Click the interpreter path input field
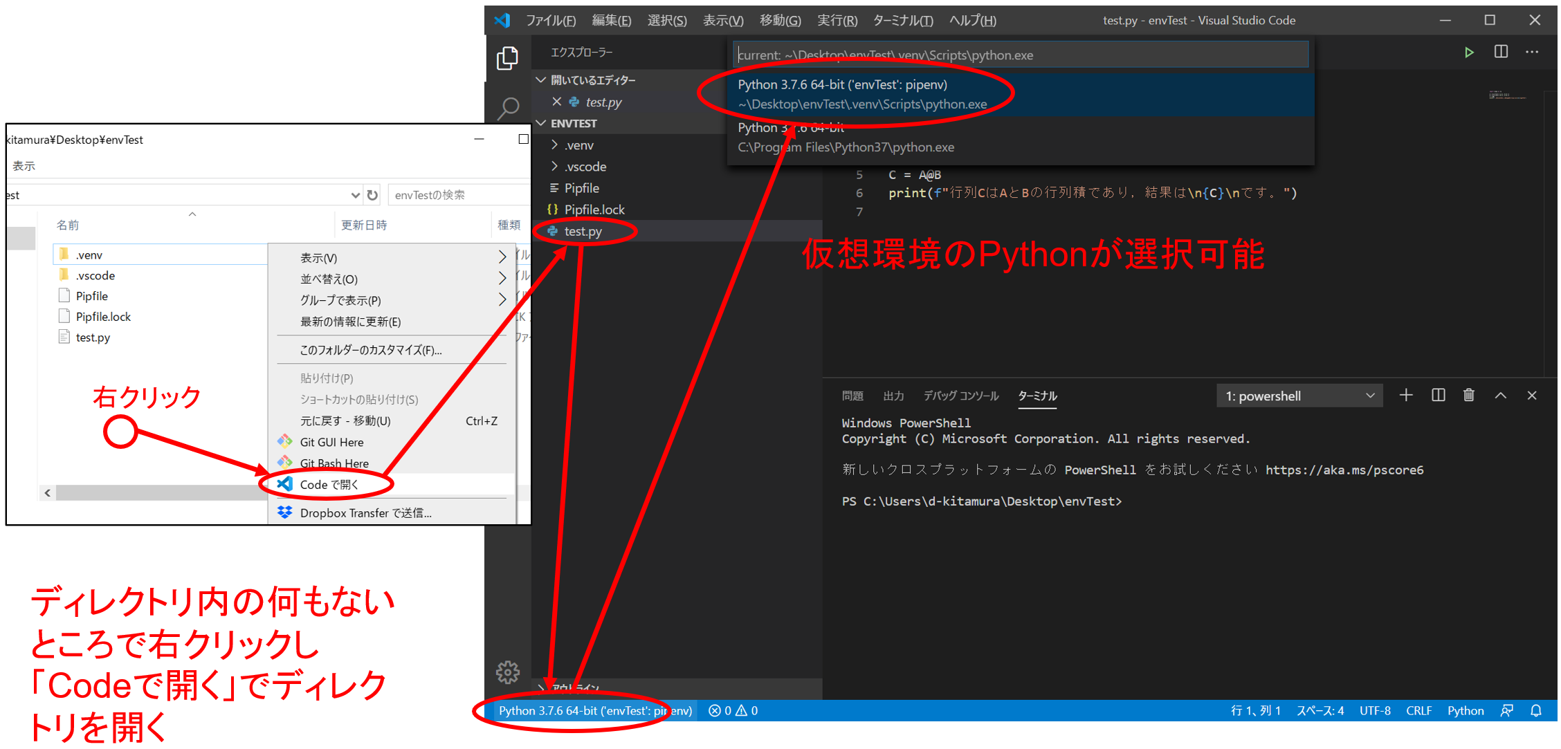 pos(1021,55)
